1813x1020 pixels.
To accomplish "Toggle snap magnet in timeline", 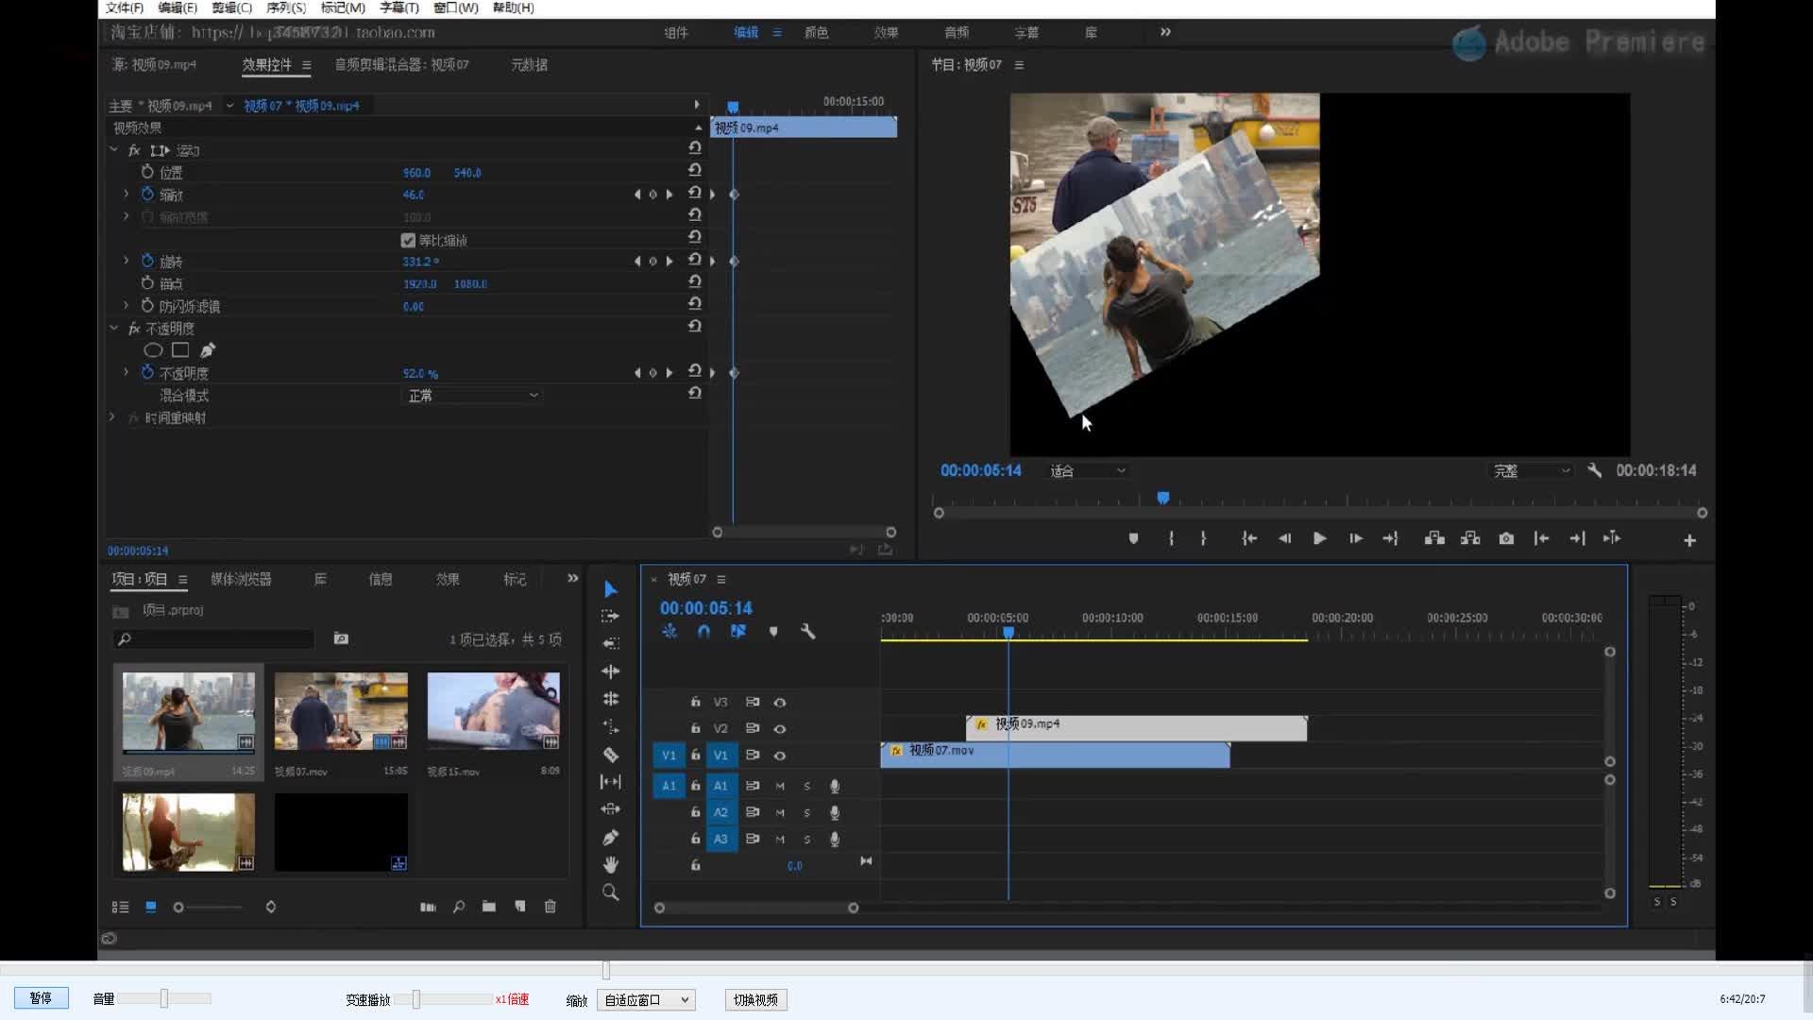I will tap(703, 632).
